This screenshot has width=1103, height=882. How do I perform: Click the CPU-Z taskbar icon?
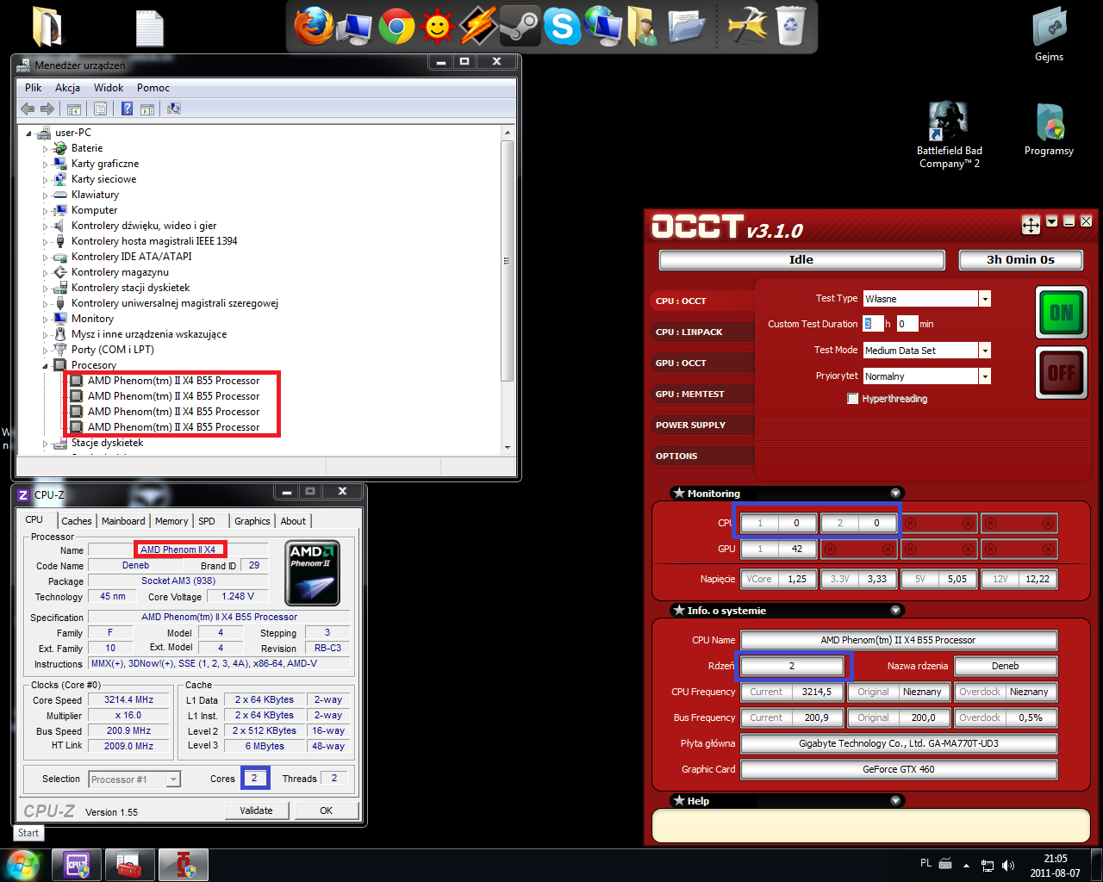(x=77, y=865)
